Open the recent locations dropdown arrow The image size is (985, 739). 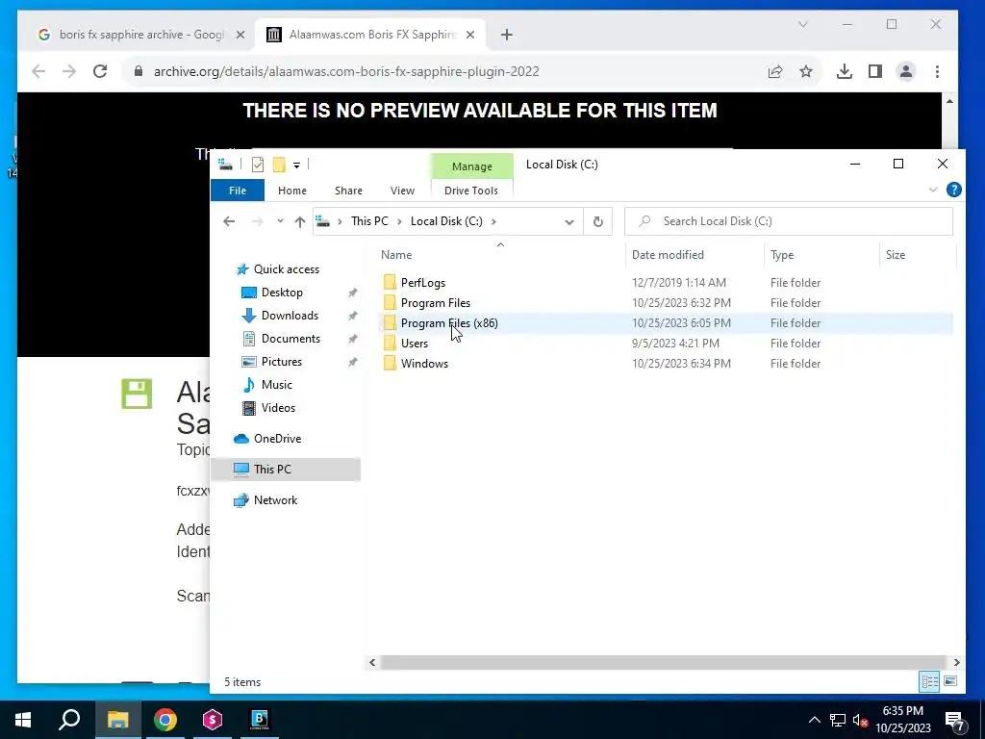point(280,221)
